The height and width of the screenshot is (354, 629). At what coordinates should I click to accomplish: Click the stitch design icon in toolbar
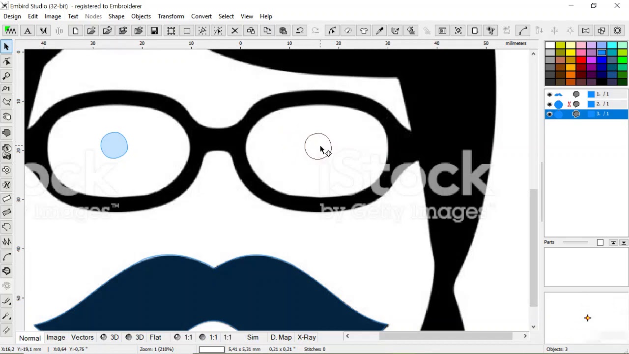click(10, 30)
